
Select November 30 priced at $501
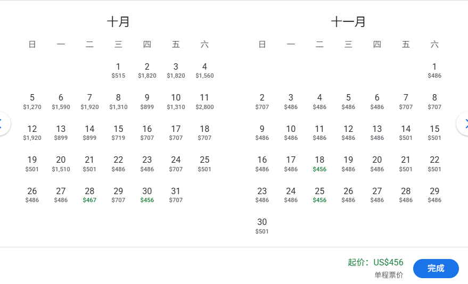(262, 226)
